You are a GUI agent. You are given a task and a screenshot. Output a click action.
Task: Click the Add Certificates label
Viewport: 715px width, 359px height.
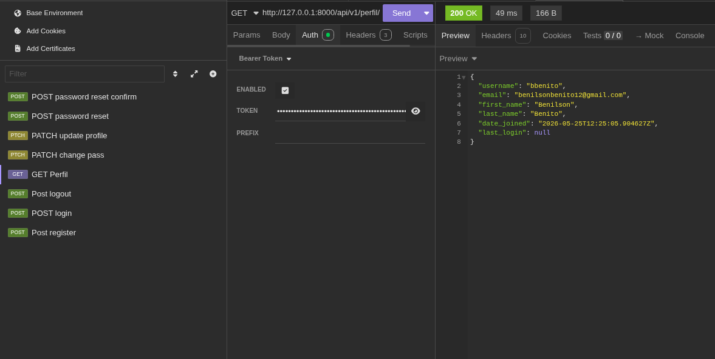pyautogui.click(x=50, y=49)
